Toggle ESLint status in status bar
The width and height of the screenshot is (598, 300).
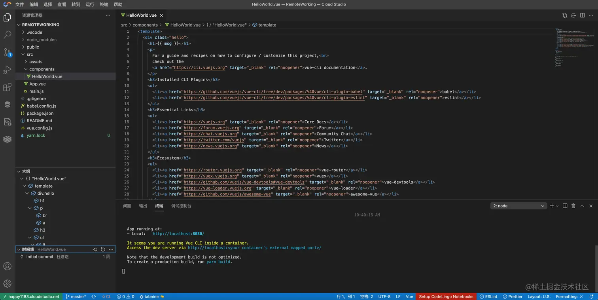point(488,296)
